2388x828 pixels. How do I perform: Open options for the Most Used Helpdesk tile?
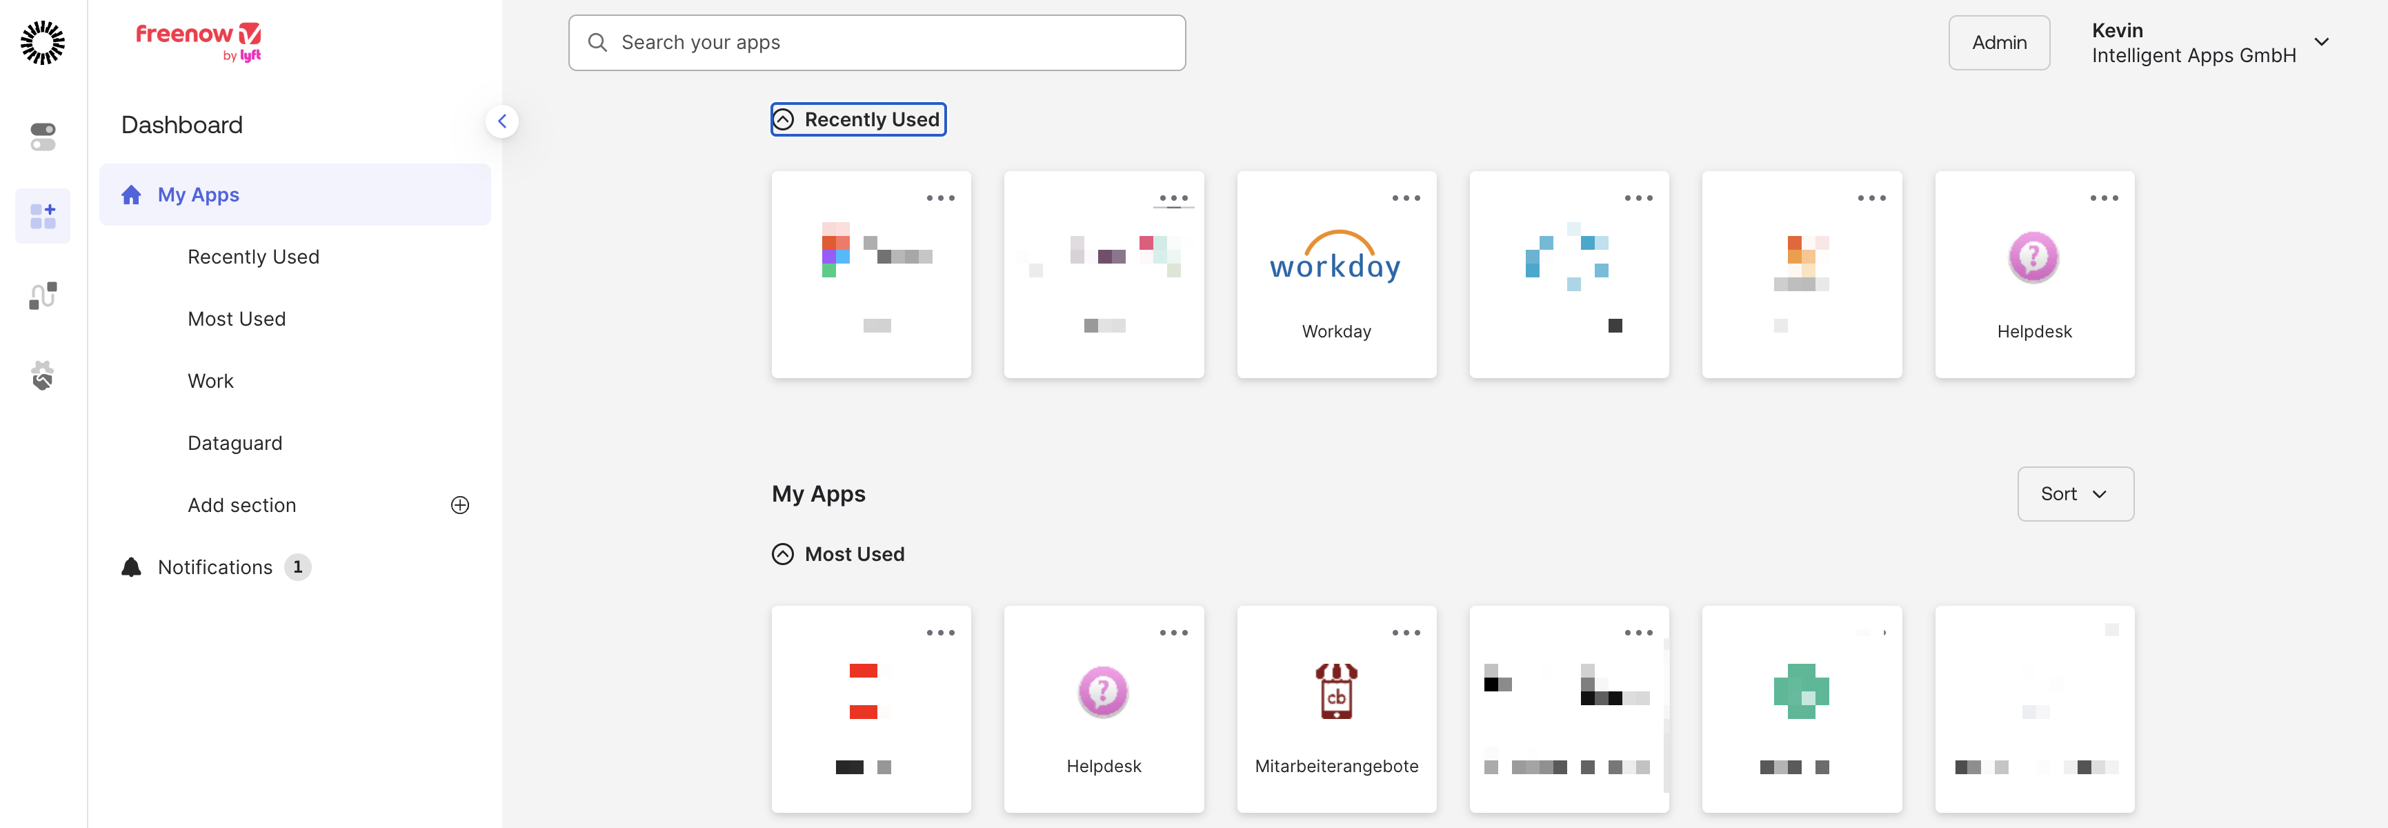[1173, 633]
